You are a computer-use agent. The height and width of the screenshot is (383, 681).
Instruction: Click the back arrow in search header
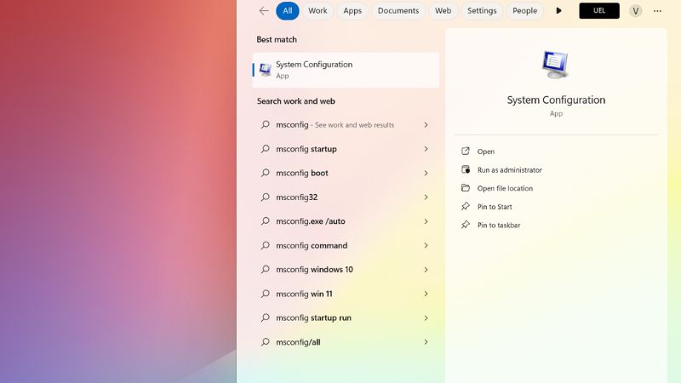coord(264,11)
